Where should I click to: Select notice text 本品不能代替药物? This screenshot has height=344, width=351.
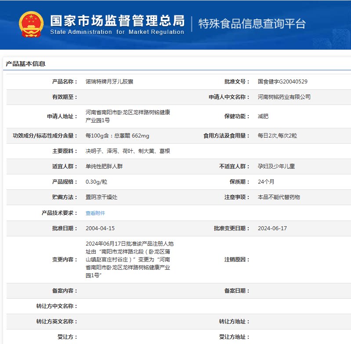pyautogui.click(x=279, y=197)
